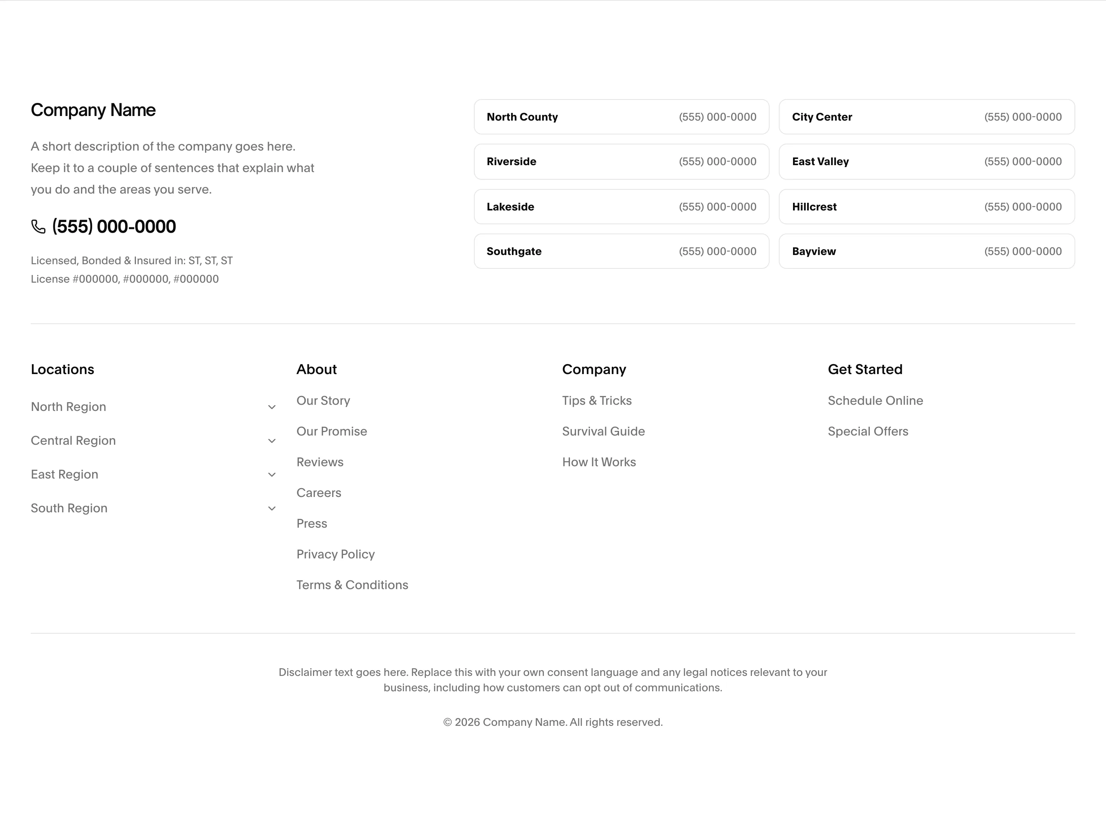The image size is (1106, 828).
Task: Open the City Center location card
Action: click(927, 117)
